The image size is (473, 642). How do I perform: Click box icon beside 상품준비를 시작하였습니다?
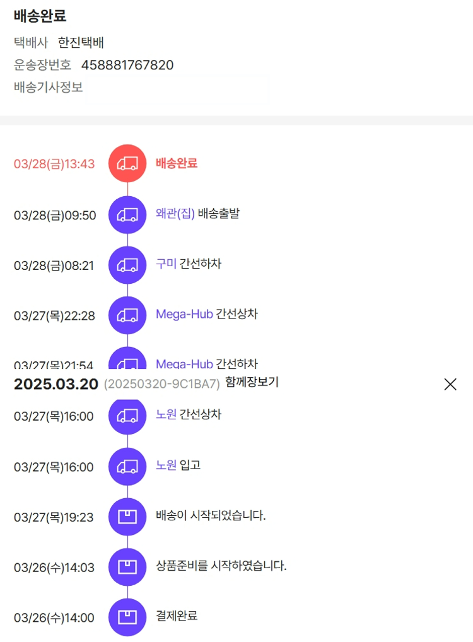click(x=127, y=568)
